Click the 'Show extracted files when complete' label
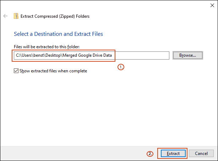218x161 pixels. coord(53,71)
